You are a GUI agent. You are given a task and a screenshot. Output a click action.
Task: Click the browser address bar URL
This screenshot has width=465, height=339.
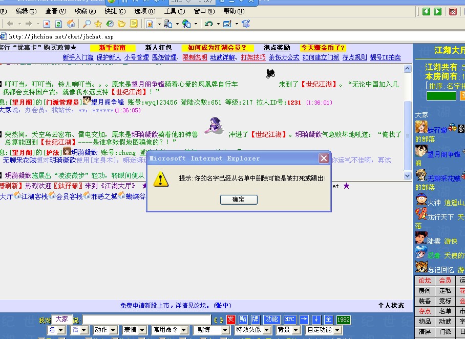tap(61, 37)
